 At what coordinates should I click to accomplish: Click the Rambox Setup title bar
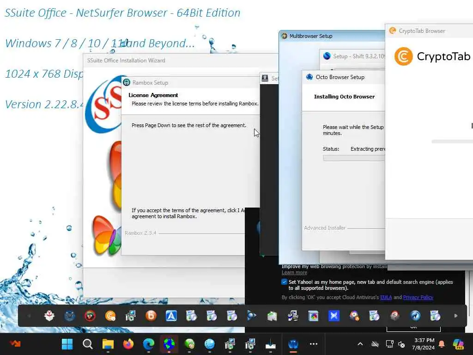[191, 82]
